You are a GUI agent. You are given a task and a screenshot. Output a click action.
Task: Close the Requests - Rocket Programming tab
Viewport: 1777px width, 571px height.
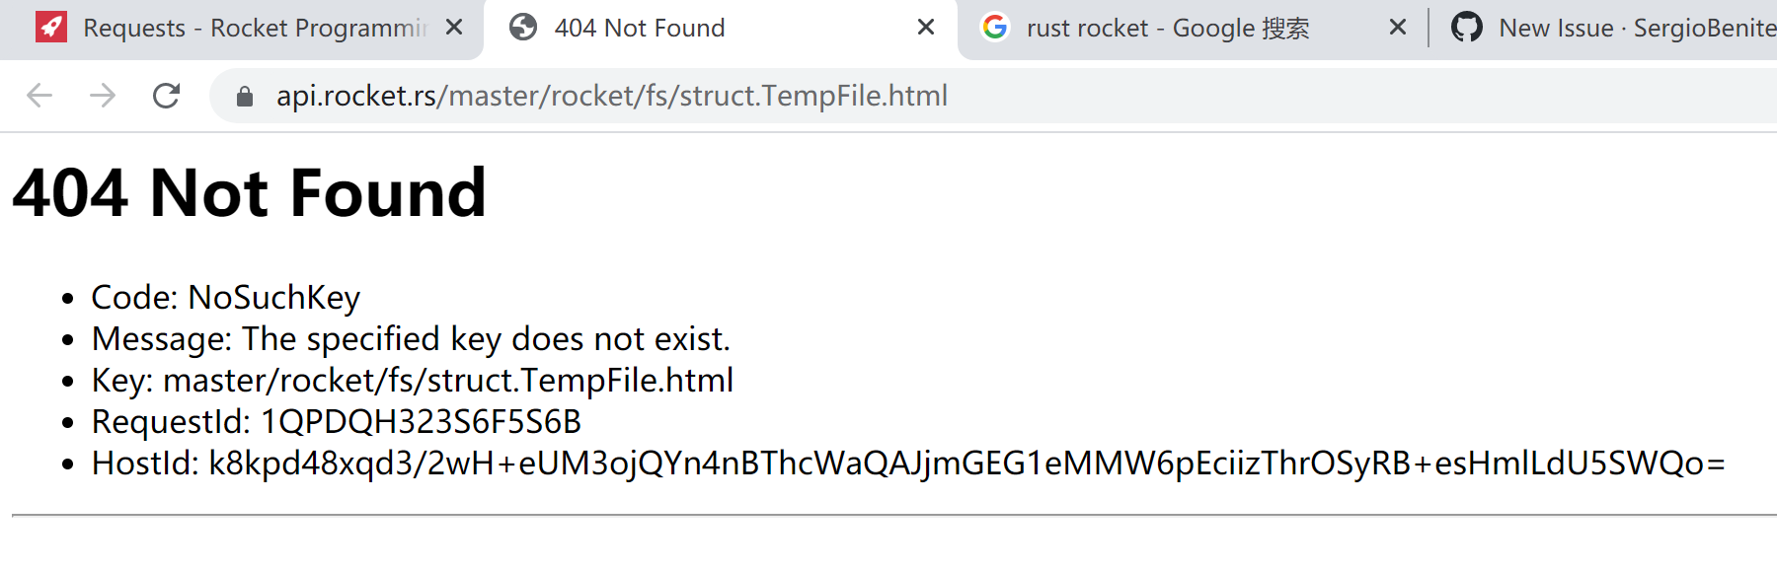pos(454,27)
